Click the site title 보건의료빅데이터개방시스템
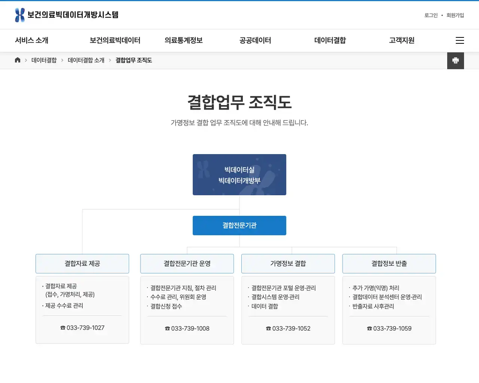This screenshot has width=479, height=383. click(x=73, y=15)
